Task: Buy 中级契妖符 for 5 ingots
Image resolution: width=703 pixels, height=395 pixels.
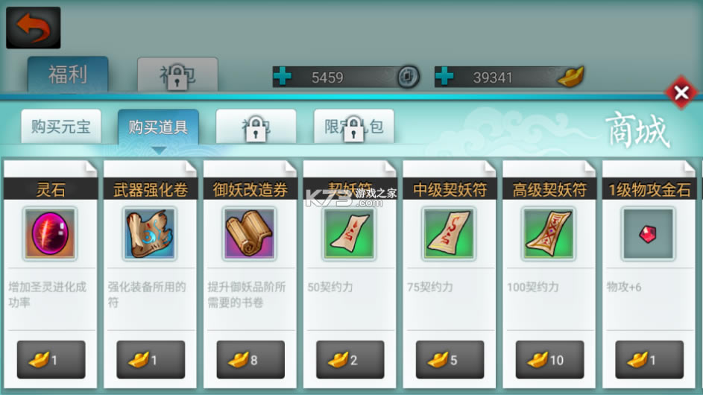Action: (x=450, y=359)
